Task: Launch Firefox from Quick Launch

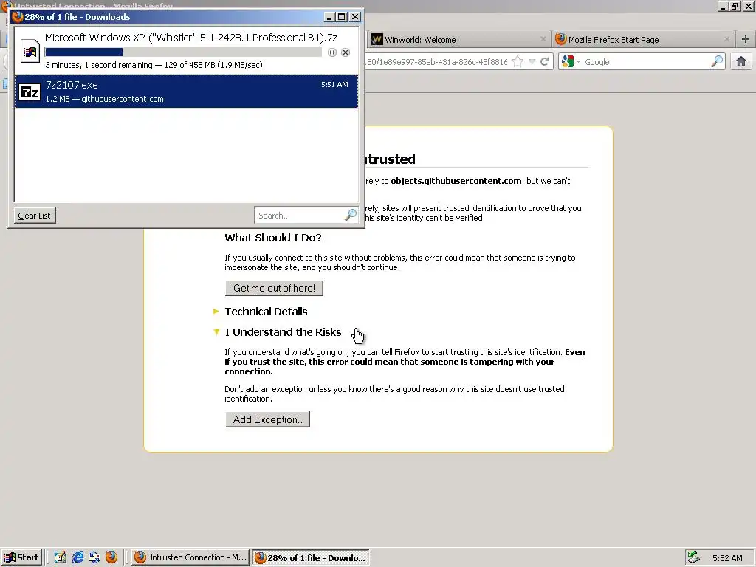Action: click(111, 557)
